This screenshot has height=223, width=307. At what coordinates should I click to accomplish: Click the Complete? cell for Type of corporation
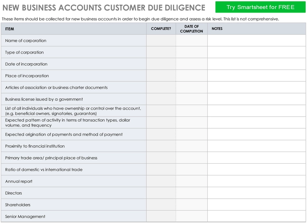coord(161,52)
